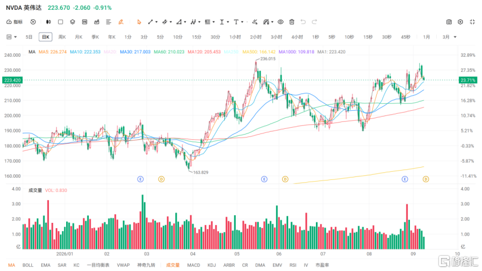
Task: Expand the magnet tool dropdown arrow
Action: point(272,22)
